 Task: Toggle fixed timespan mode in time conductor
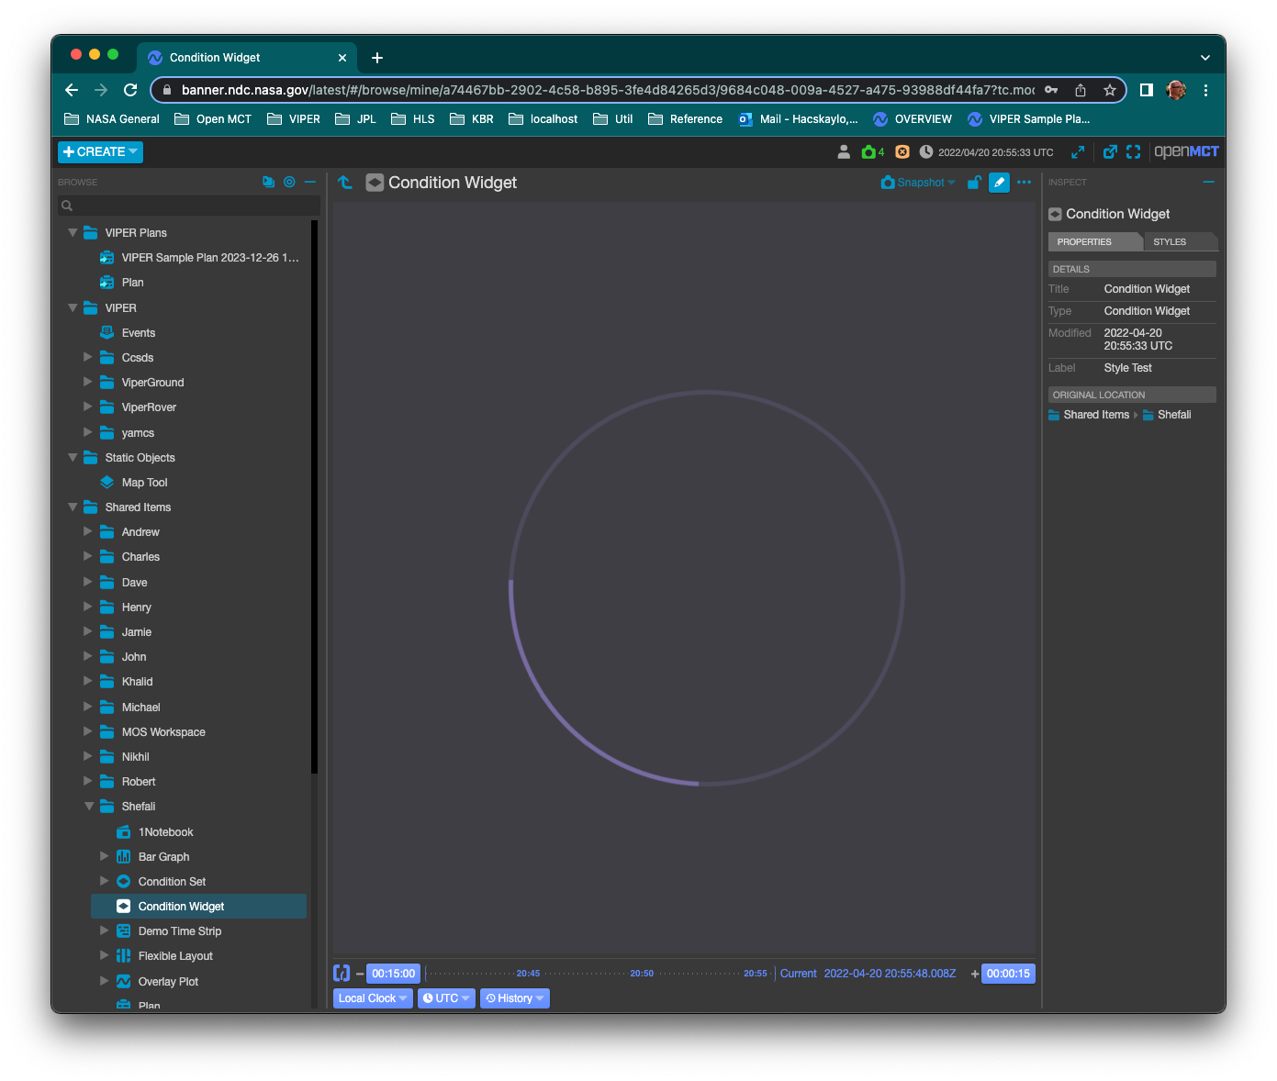point(342,973)
